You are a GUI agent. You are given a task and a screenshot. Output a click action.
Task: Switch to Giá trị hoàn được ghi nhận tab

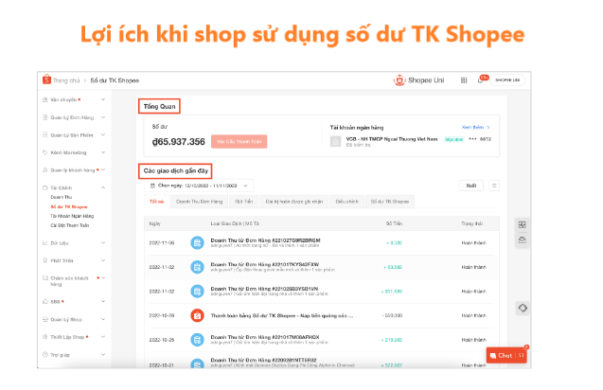point(294,202)
